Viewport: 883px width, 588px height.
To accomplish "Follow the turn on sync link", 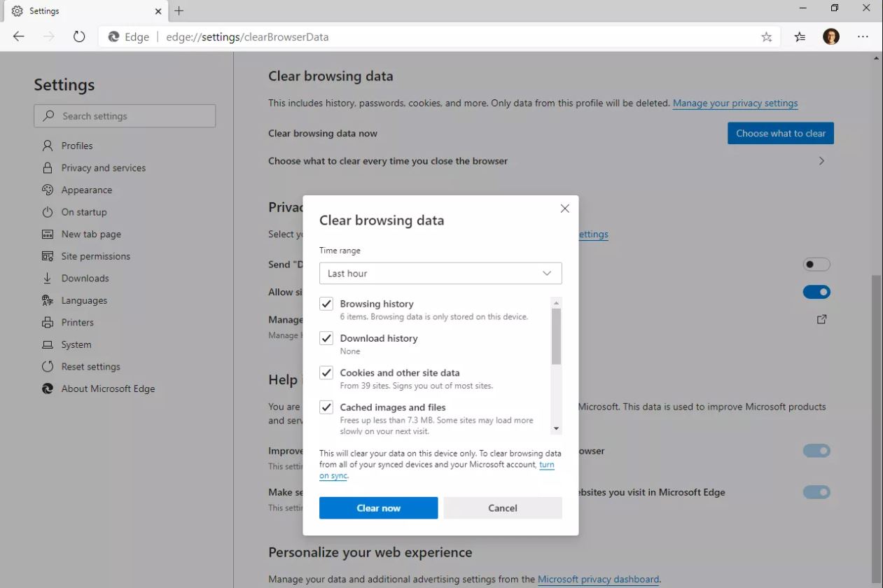I will [546, 465].
